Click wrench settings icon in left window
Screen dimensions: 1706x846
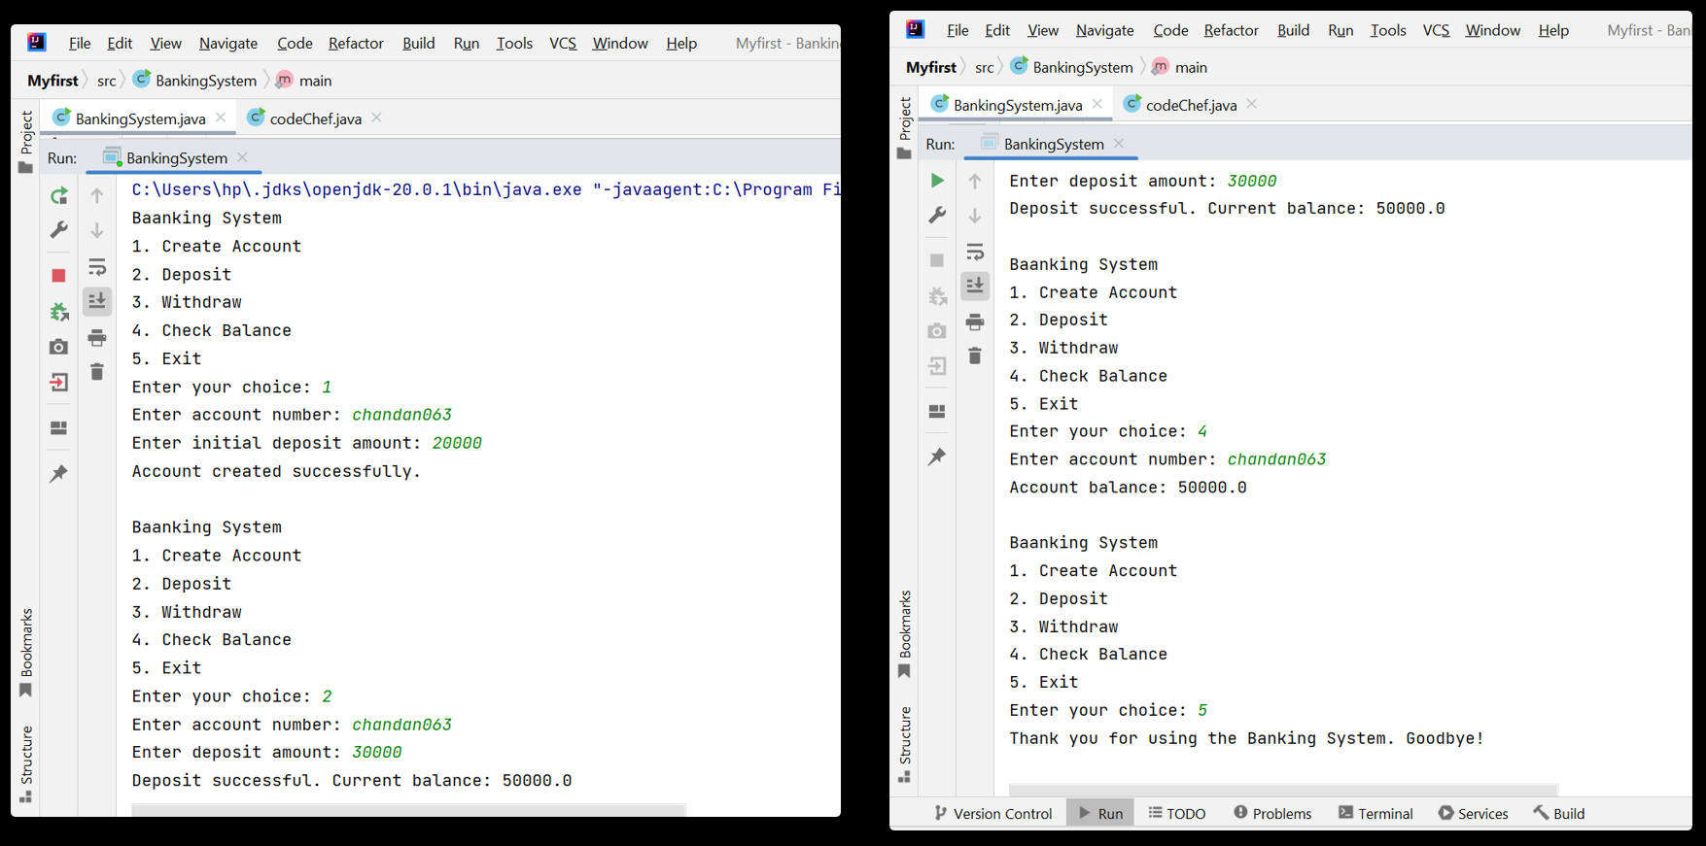point(59,230)
